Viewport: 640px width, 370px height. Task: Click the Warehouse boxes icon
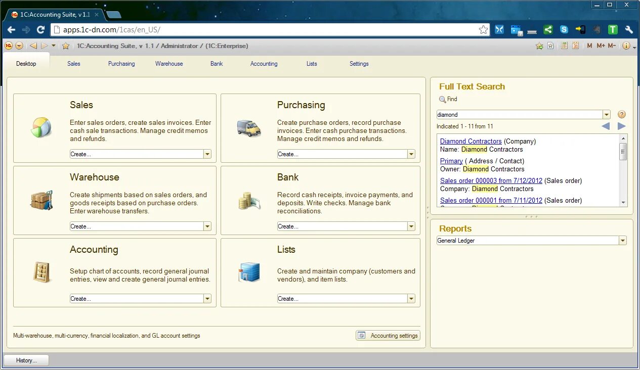[x=41, y=200]
